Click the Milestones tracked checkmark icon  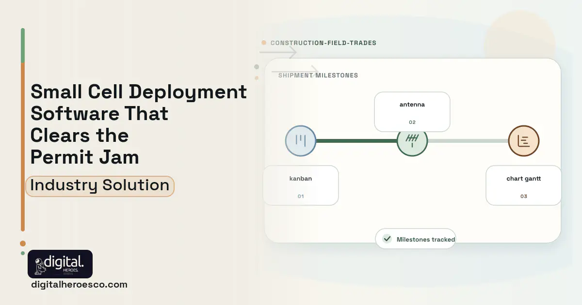tap(387, 239)
